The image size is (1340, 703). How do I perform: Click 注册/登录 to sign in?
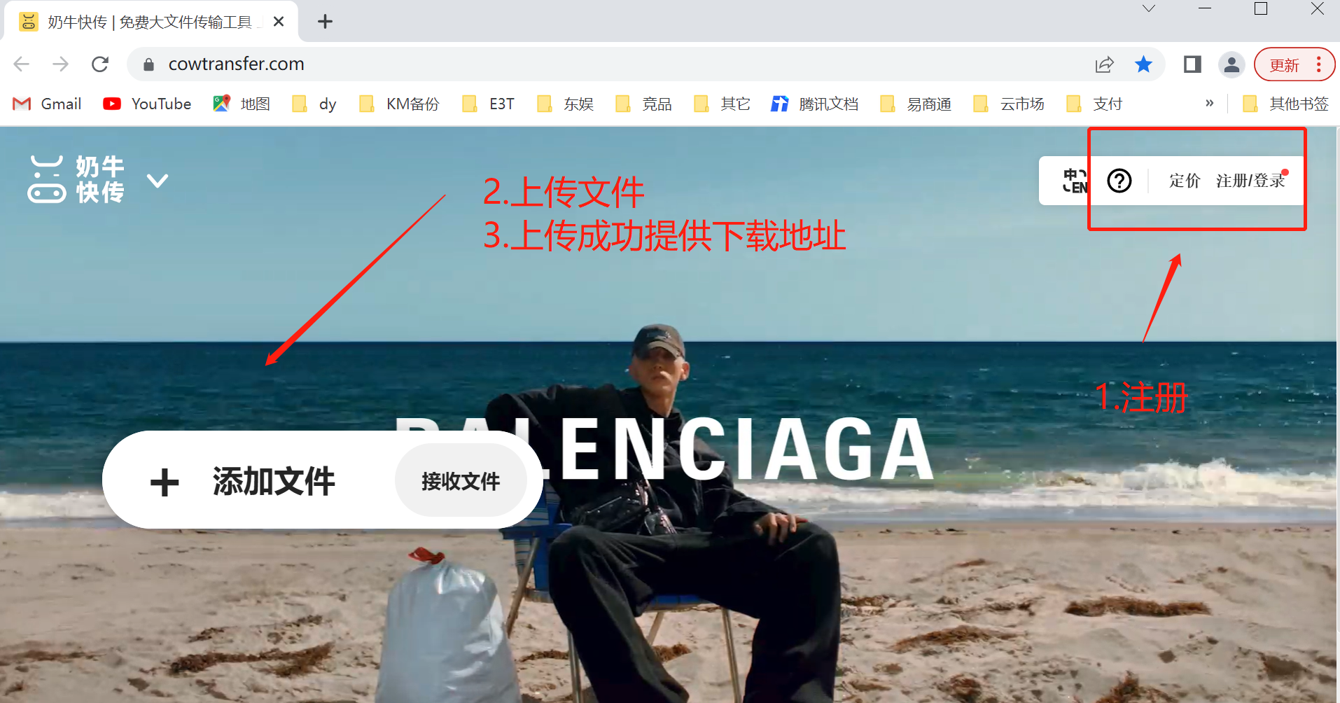(1251, 181)
